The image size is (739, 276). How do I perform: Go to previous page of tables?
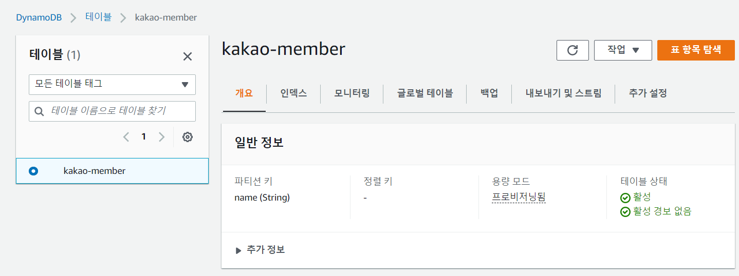pos(126,137)
